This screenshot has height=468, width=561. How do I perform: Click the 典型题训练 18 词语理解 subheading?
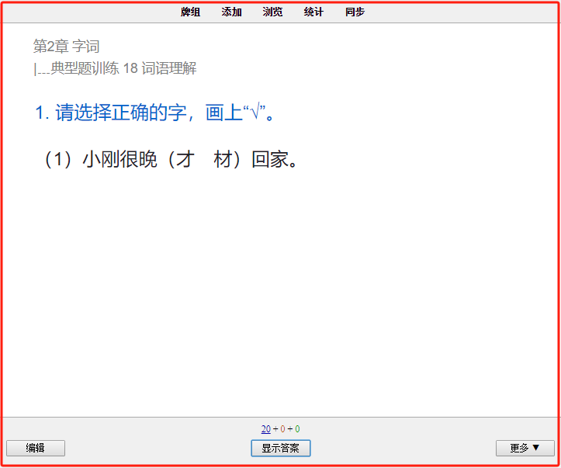click(124, 68)
